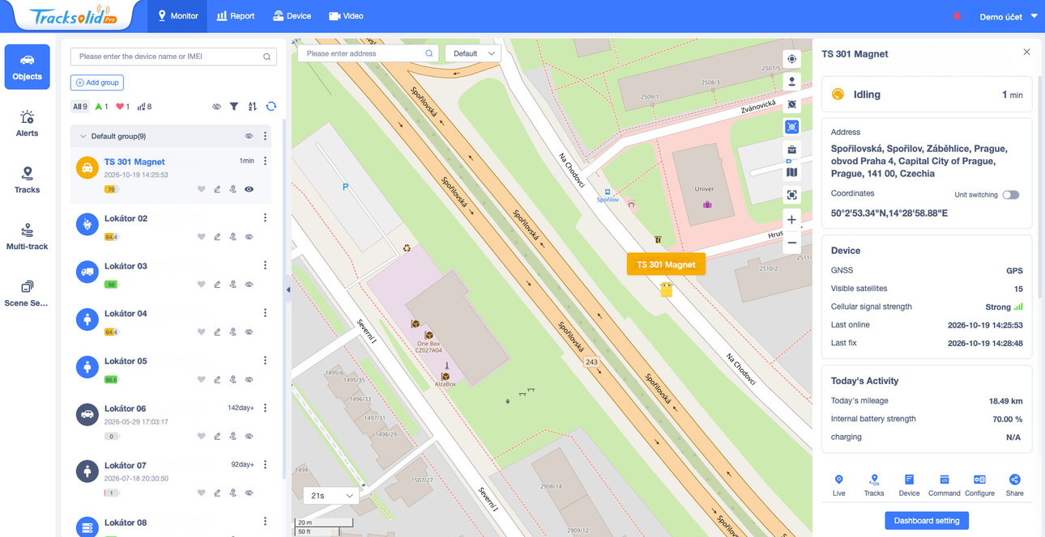The width and height of the screenshot is (1045, 537).
Task: Toggle hide-all eye icon above device list
Action: pyautogui.click(x=216, y=106)
